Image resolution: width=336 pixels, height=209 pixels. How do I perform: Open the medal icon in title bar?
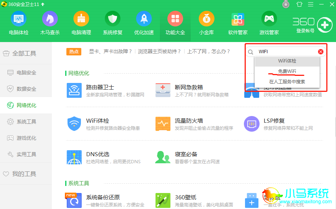286,4
